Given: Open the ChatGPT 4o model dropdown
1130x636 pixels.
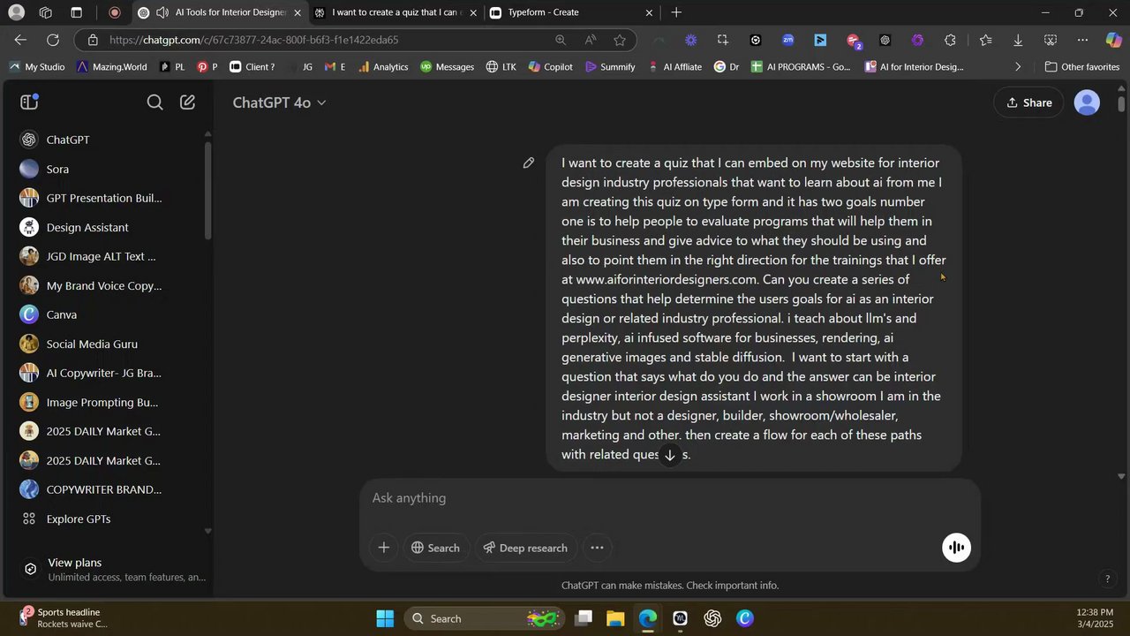Looking at the screenshot, I should (279, 102).
